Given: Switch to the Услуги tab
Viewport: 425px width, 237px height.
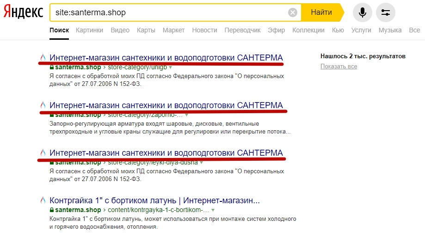Looking at the screenshot, I should coord(361,30).
